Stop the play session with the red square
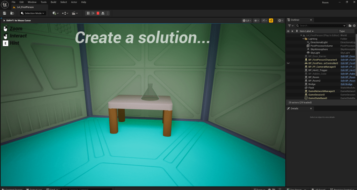 [98, 13]
